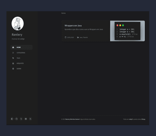Image resolution: width=156 pixels, height=136 pixels.
Task: Open the Categorias sidebar menu item
Action: 21,53
